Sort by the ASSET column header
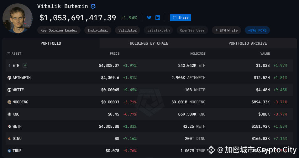The image size is (299, 158). [16, 54]
